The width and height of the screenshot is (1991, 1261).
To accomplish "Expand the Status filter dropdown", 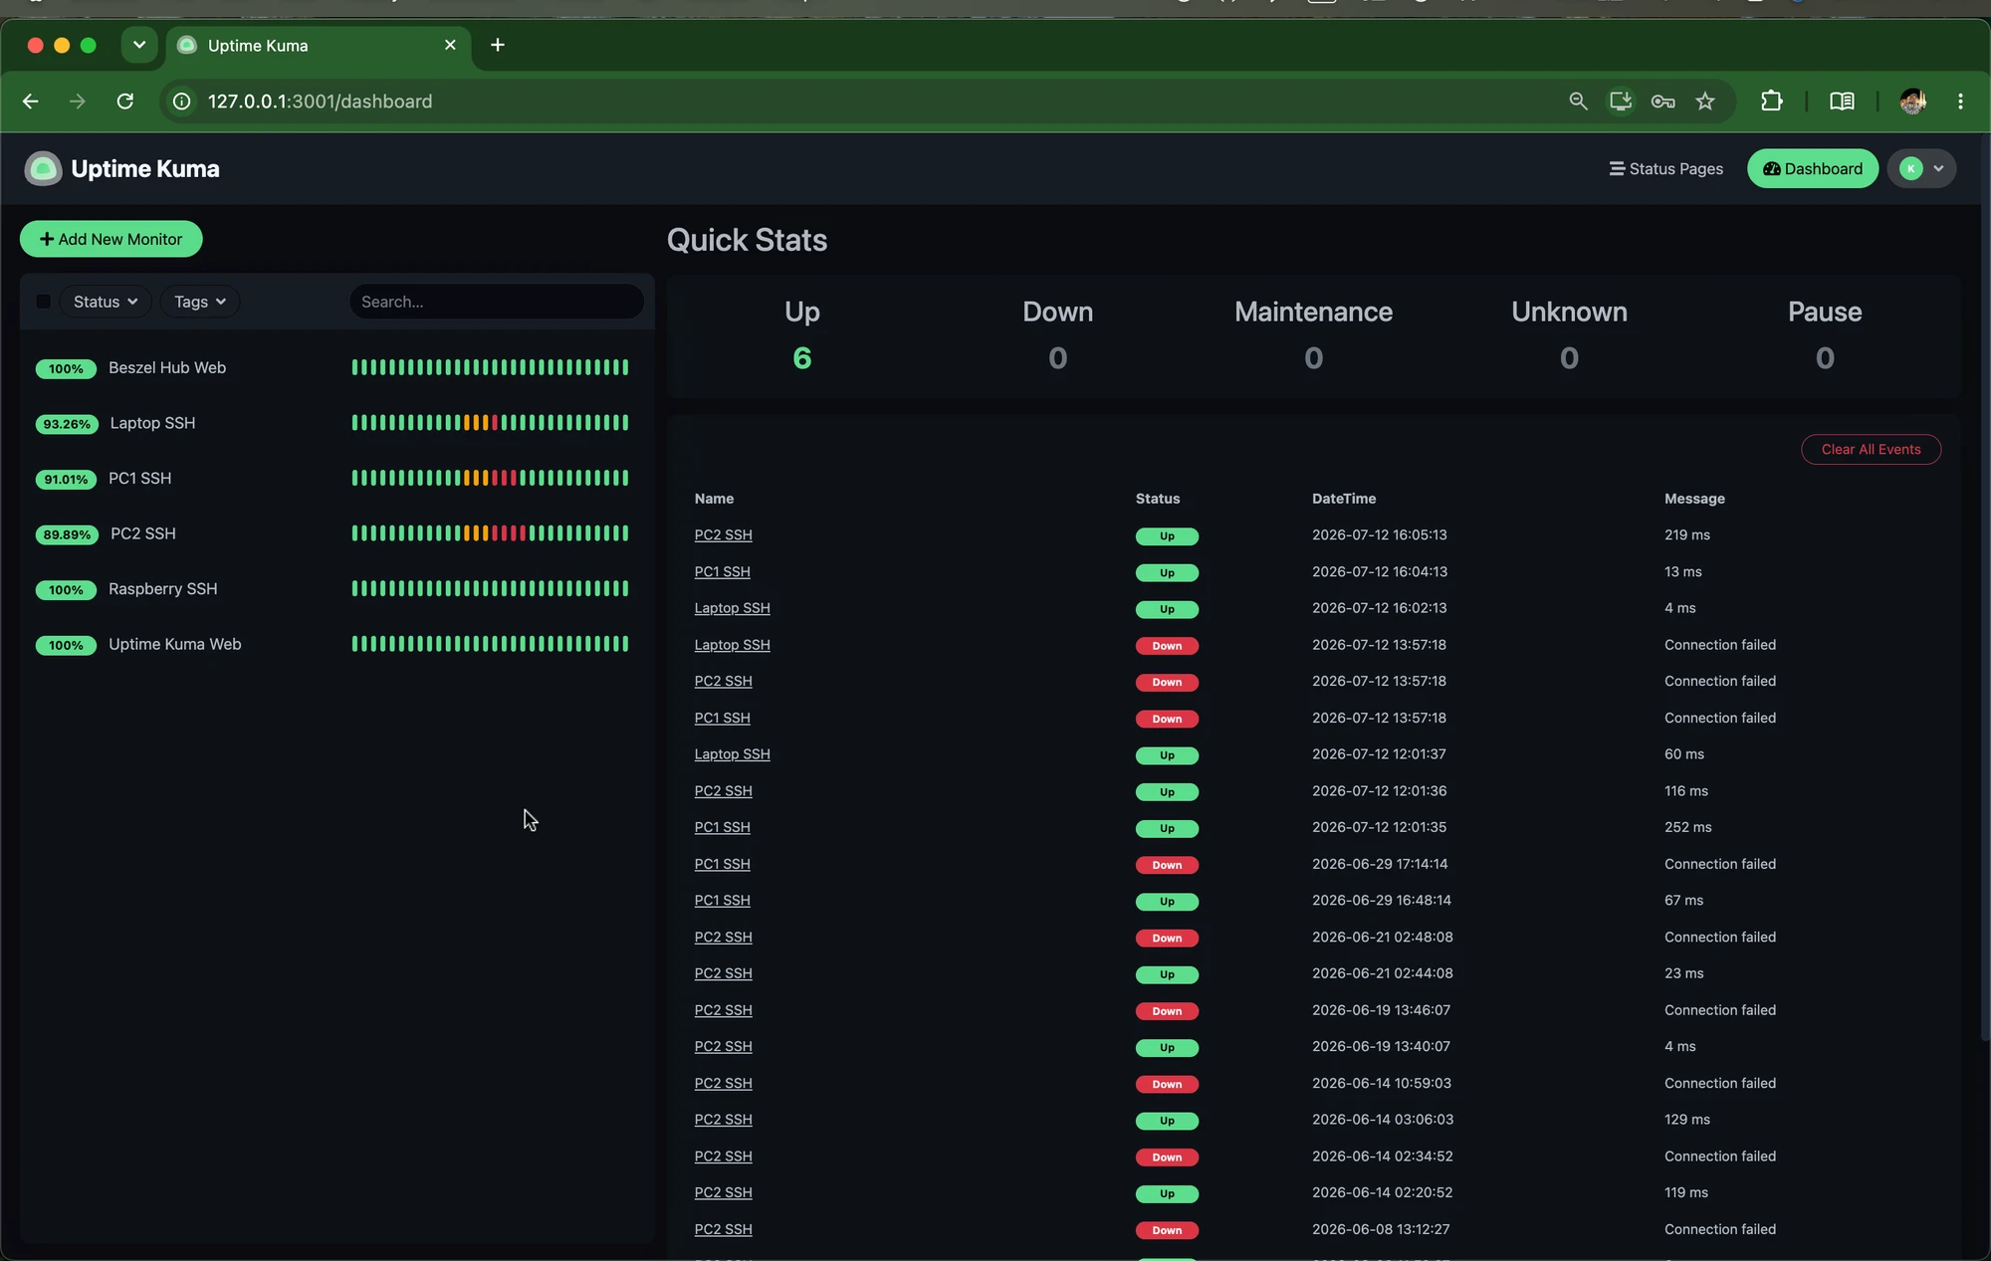I will tap(106, 302).
